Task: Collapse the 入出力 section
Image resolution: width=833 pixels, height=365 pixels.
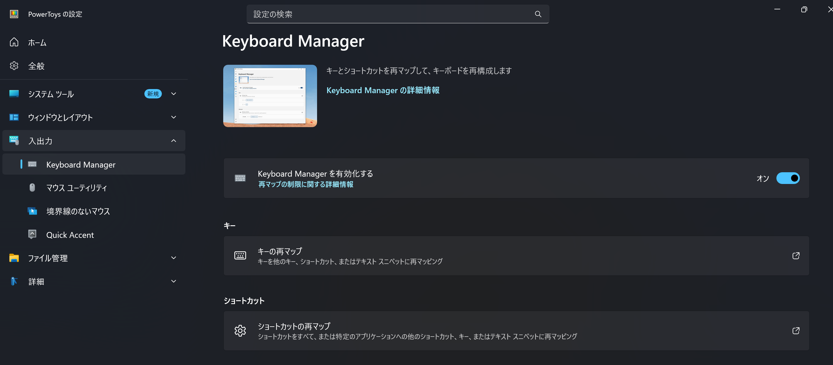Action: pyautogui.click(x=174, y=141)
